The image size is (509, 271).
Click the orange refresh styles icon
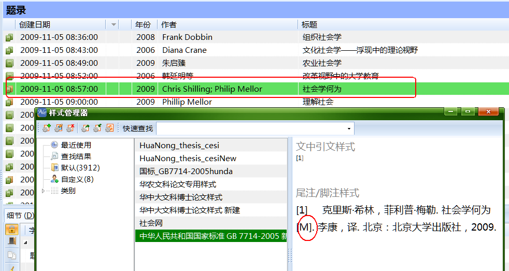tap(110, 128)
